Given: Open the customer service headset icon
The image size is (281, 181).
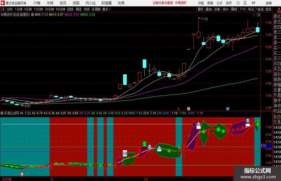Looking at the screenshot, I should [238, 3].
